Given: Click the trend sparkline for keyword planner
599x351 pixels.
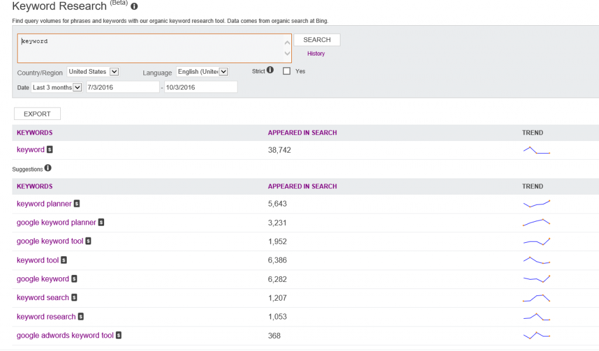Looking at the screenshot, I should 536,204.
